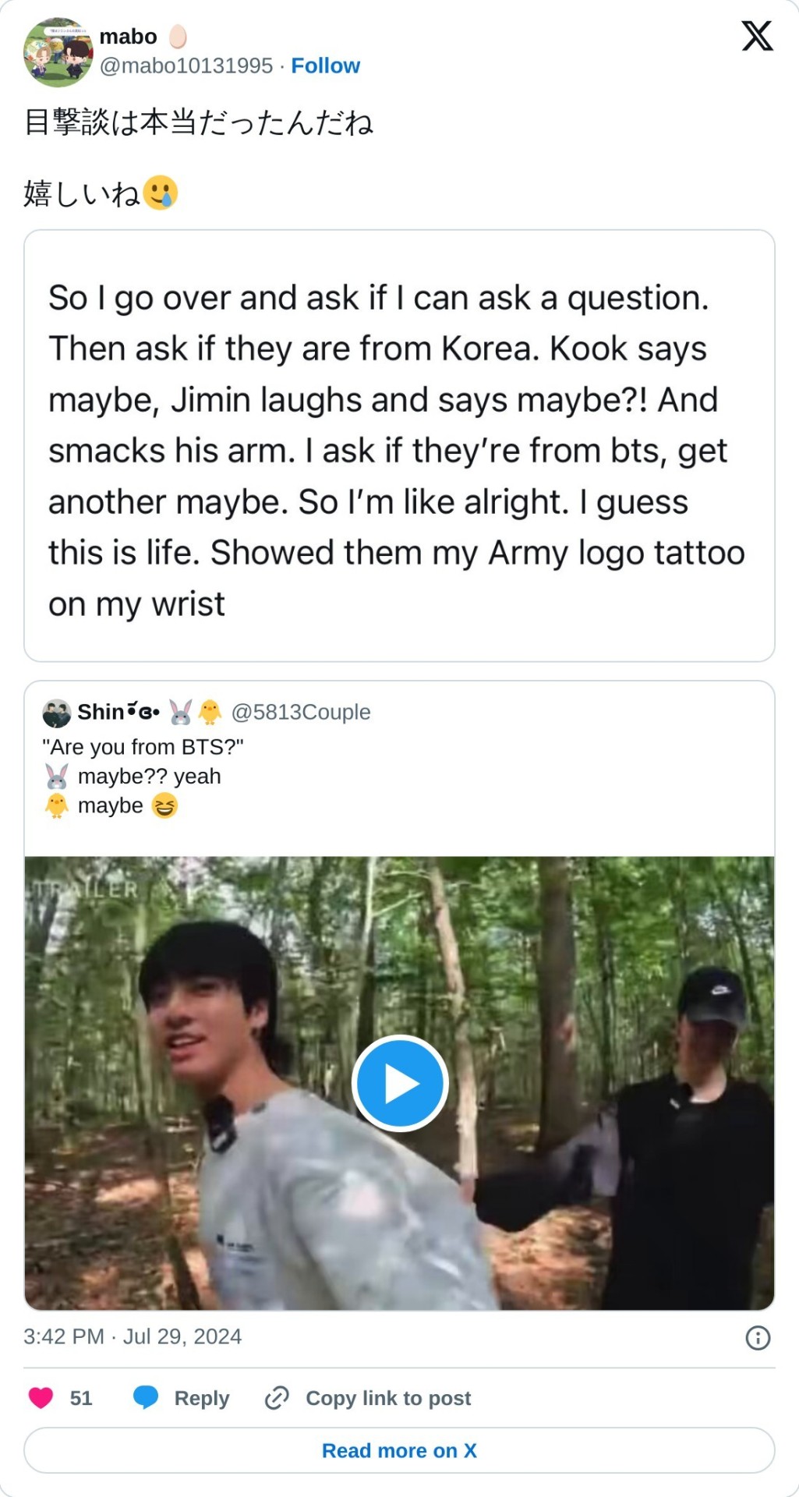This screenshot has width=799, height=1497.
Task: Open the 3:42 PM Jul 29 timestamp
Action: tap(133, 1336)
